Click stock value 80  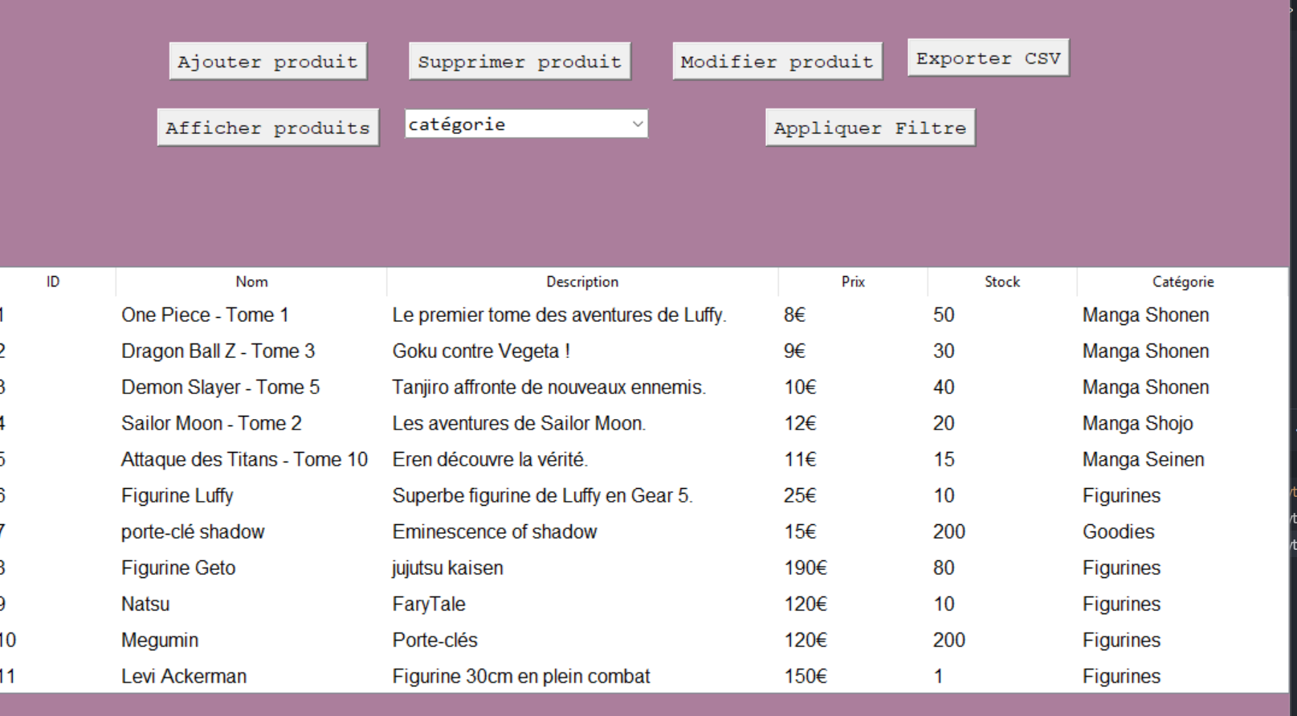click(x=944, y=568)
